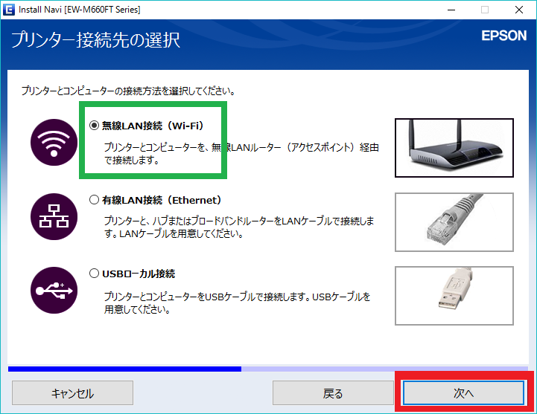Screen dimensions: 537x414
Task: Click the purple Wi-Fi signal icon
Action: click(x=53, y=143)
